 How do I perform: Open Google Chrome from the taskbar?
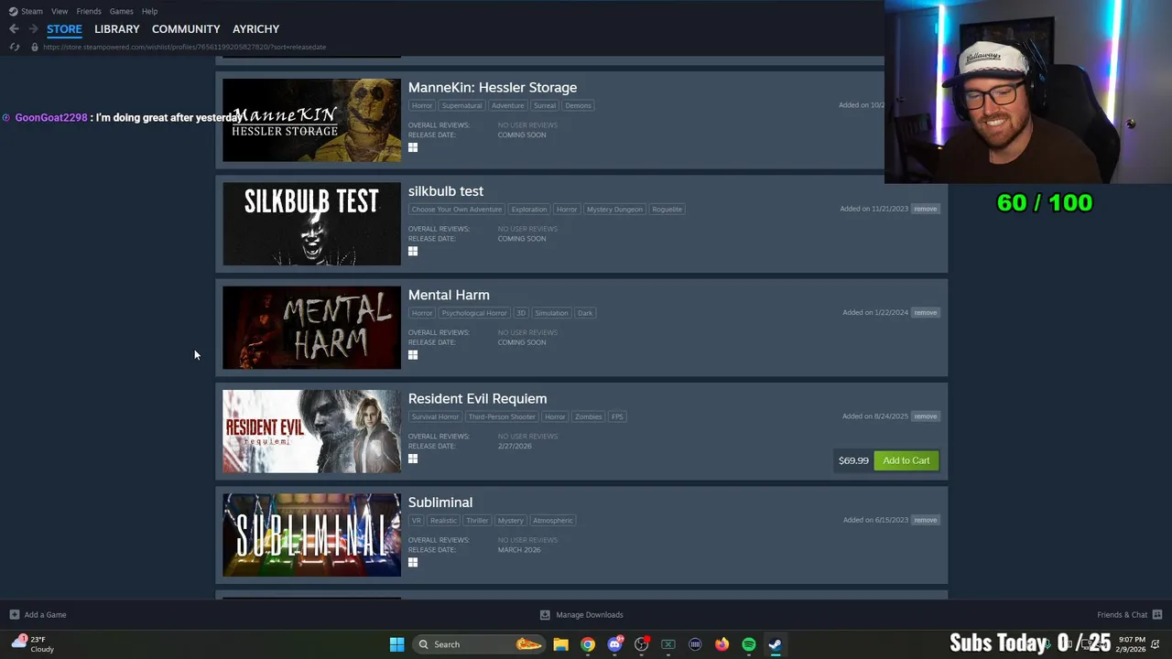click(x=588, y=644)
